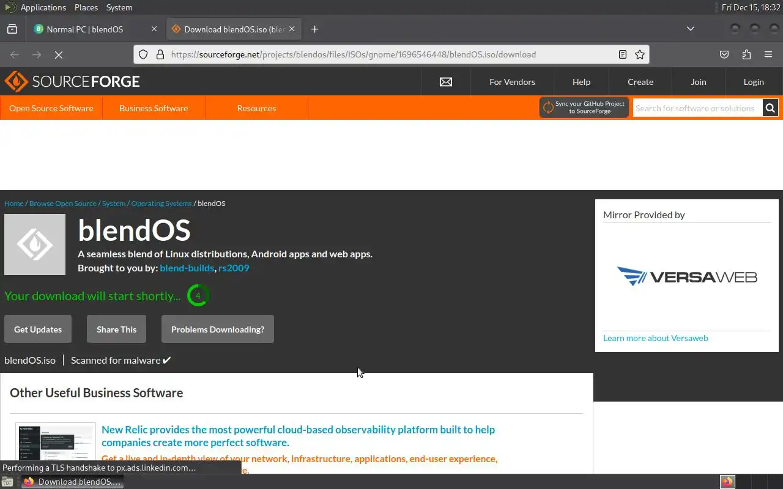Click the Problems Downloading? button

click(218, 329)
